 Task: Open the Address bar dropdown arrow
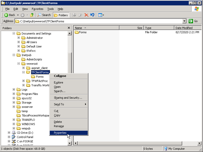184,21
